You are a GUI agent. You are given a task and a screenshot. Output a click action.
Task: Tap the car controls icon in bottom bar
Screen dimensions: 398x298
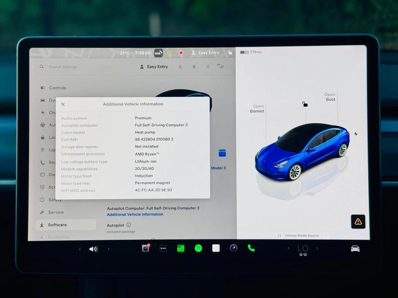[x=355, y=249]
